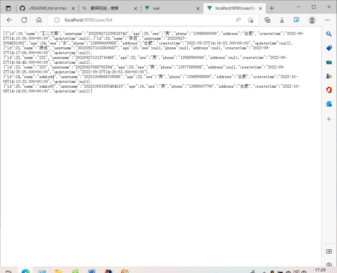Select the localhost:9090/user/list tab
The height and width of the screenshot is (273, 337).
(234, 8)
